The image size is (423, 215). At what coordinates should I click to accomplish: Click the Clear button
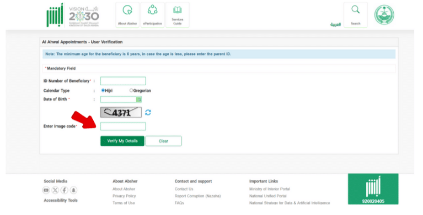click(x=163, y=141)
